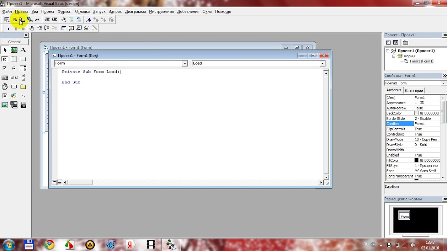Select the Shape control tool
The height and width of the screenshot is (251, 447).
pyautogui.click(x=14, y=96)
